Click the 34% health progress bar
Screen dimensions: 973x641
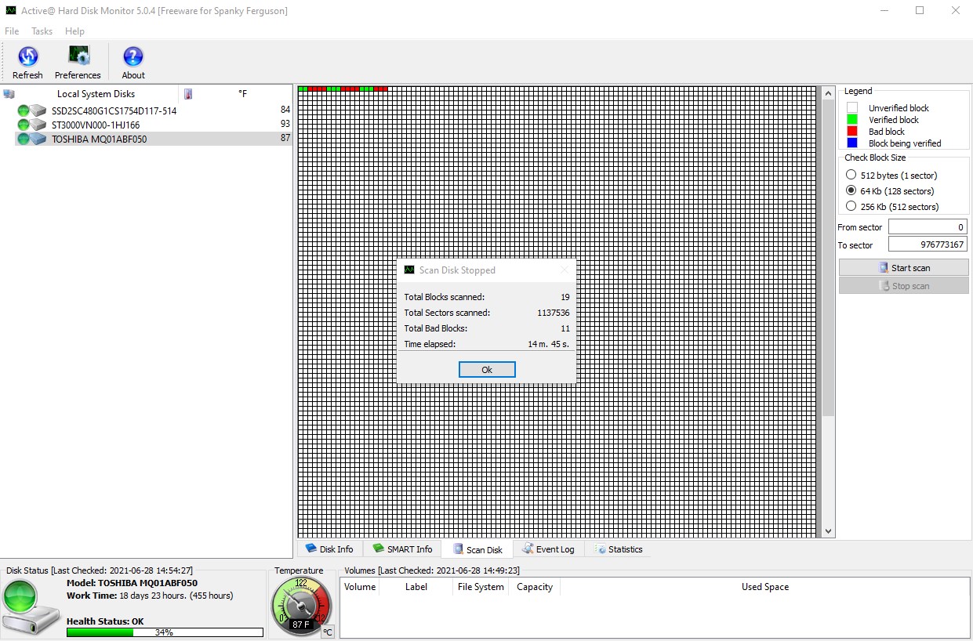164,632
